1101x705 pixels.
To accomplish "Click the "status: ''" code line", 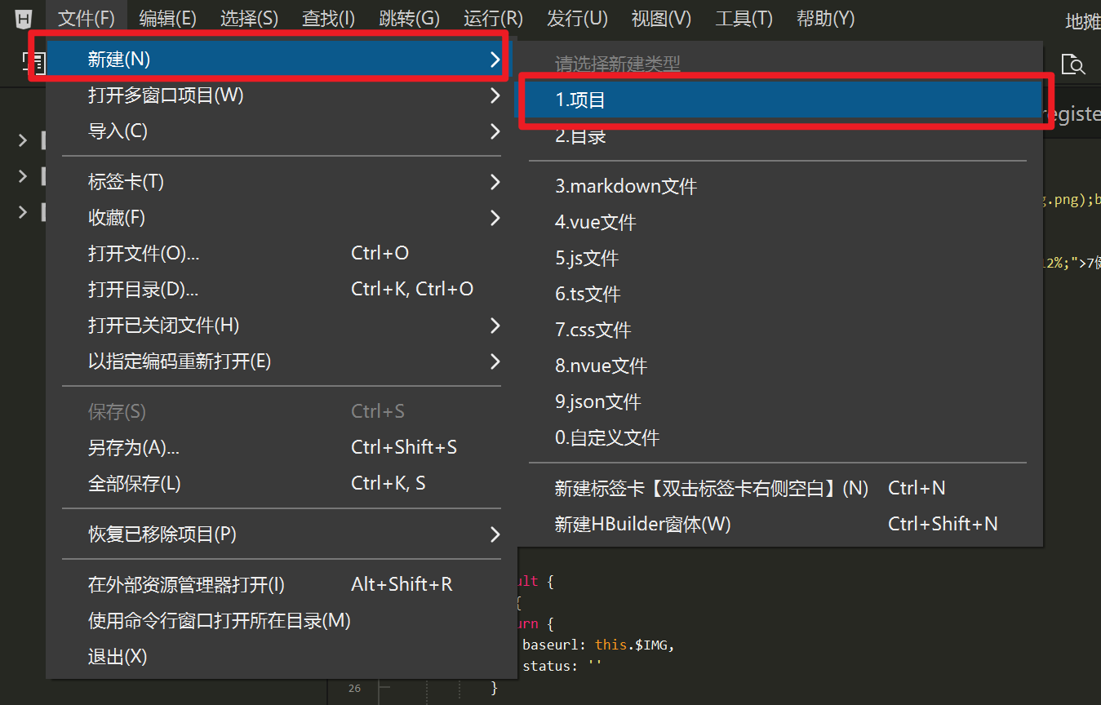I will (562, 665).
